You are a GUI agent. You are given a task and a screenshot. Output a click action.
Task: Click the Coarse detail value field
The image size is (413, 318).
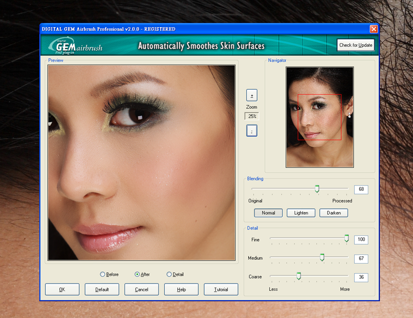coord(361,278)
